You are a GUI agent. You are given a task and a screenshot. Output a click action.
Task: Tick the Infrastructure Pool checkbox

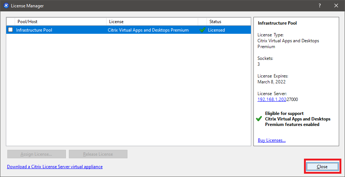click(11, 30)
